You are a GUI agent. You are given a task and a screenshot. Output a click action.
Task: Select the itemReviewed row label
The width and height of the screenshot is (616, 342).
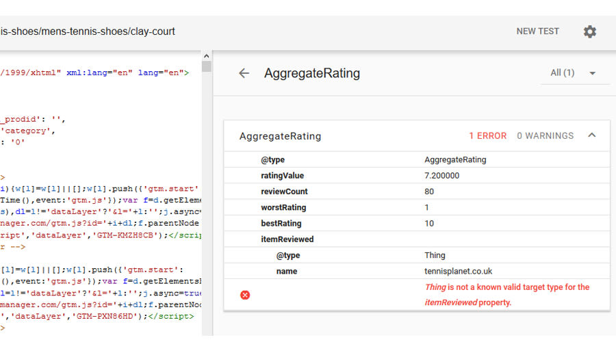[287, 239]
